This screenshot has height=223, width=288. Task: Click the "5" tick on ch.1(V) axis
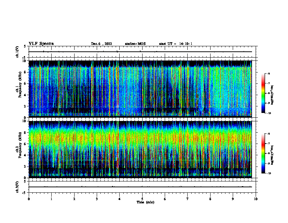[25, 46]
